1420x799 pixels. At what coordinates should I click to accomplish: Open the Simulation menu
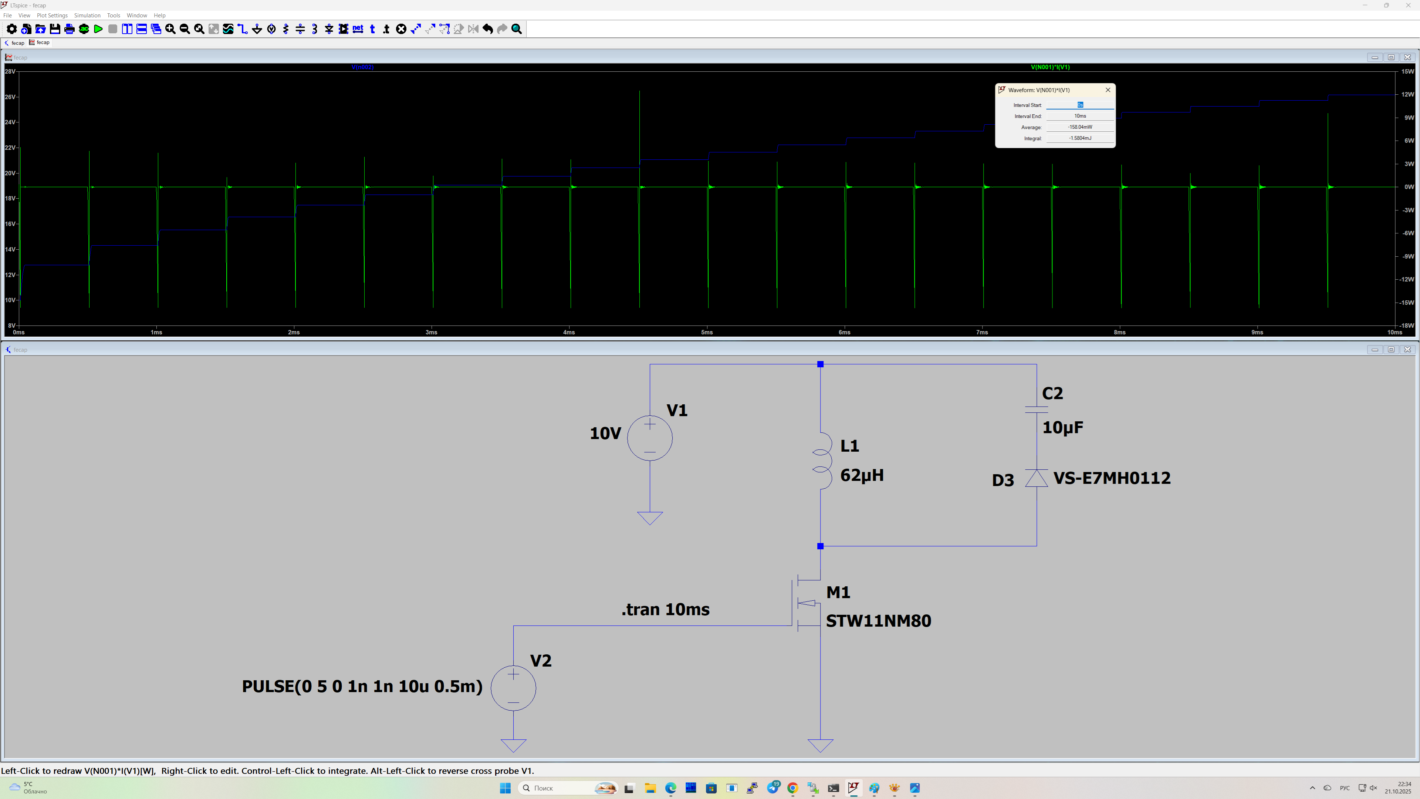coord(87,16)
